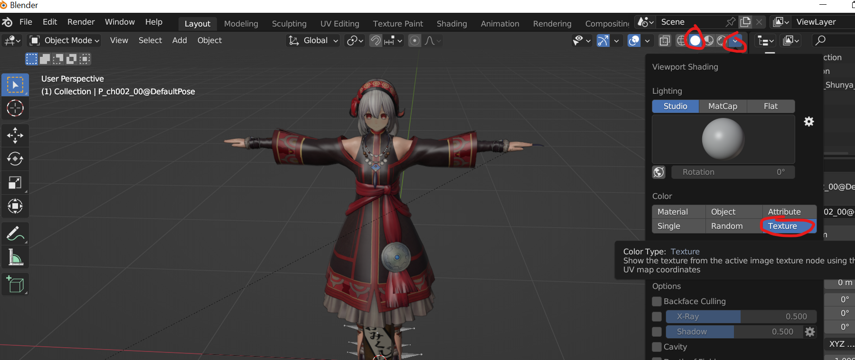Expand the overlays options dropdown arrow
The height and width of the screenshot is (360, 855).
[647, 41]
